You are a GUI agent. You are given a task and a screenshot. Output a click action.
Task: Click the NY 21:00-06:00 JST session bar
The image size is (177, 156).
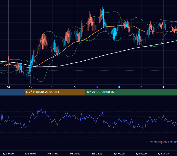point(131,92)
